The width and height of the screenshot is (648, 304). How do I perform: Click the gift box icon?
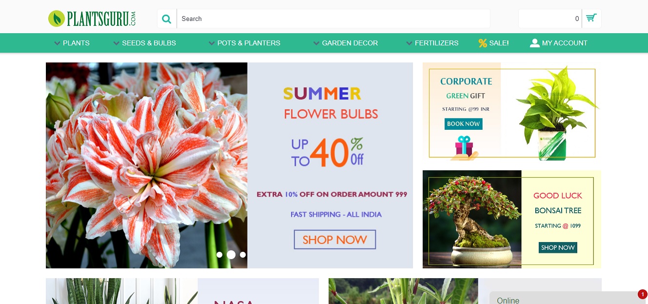(464, 147)
